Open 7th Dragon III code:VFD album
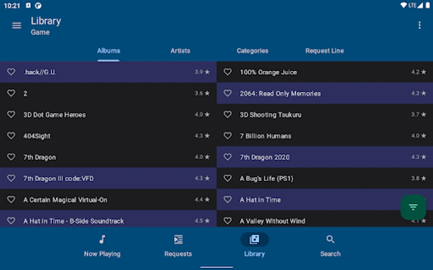The width and height of the screenshot is (433, 270). point(58,178)
